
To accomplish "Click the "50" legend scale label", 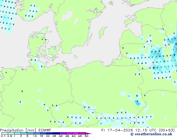I will point(86,136).
